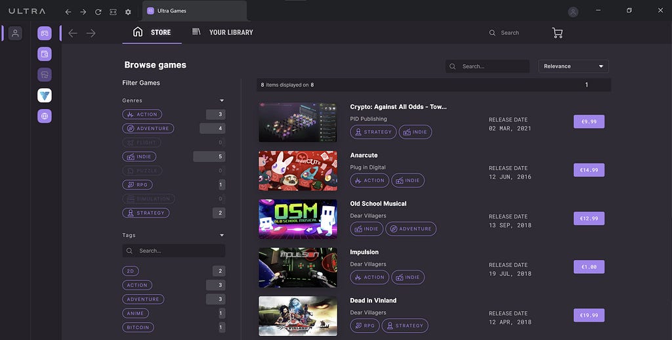
Task: Go back with title bar back arrow
Action: click(x=68, y=12)
